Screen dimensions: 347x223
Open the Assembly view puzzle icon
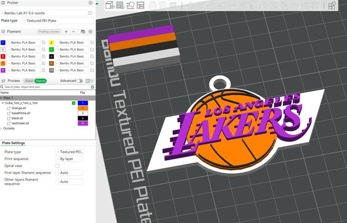point(332,6)
